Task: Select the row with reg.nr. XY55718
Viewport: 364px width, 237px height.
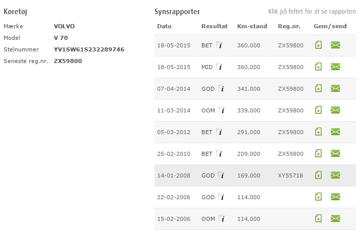Action: [290, 175]
